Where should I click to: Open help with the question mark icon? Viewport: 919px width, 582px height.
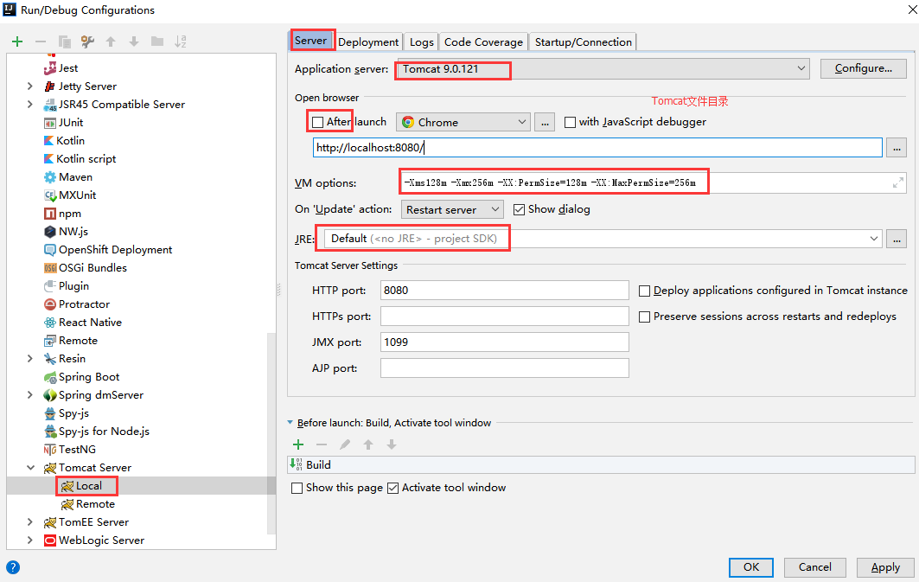(13, 567)
